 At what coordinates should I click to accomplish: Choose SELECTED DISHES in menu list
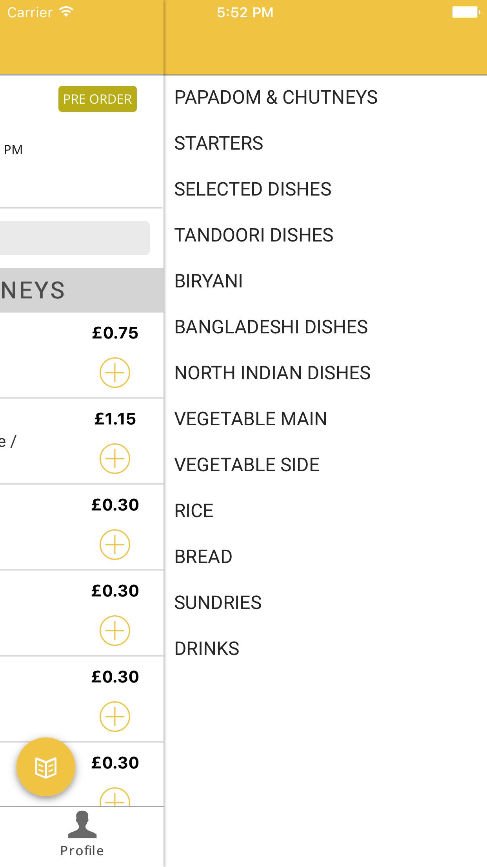pos(253,189)
